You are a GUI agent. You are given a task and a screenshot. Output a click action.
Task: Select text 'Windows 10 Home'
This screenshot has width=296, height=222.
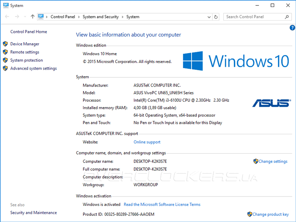click(99, 54)
